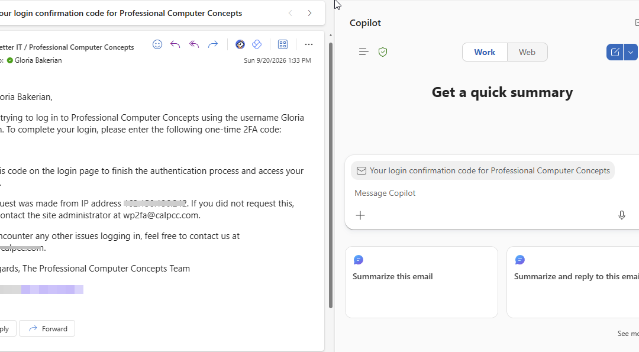Open more actions ellipsis menu
639x352 pixels.
309,44
